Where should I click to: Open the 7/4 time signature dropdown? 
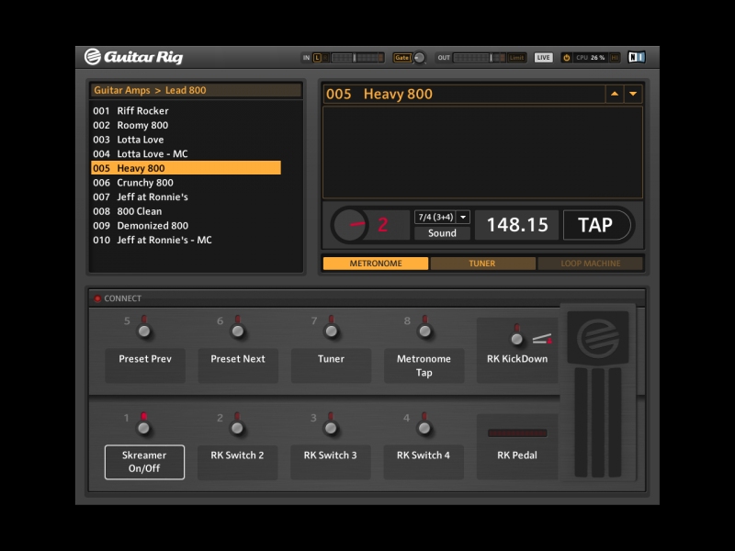[x=442, y=218]
